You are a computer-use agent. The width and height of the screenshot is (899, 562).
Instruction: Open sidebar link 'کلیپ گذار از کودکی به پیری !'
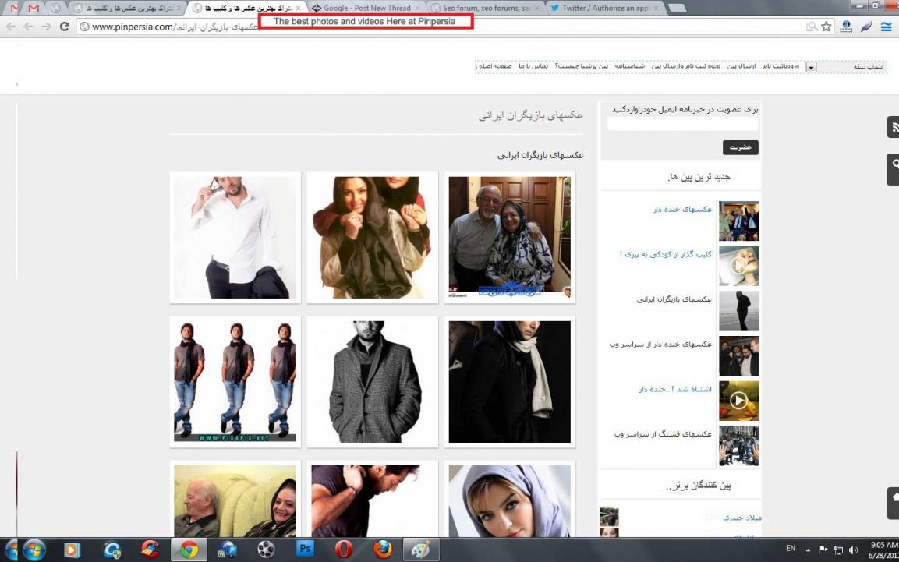click(x=665, y=254)
